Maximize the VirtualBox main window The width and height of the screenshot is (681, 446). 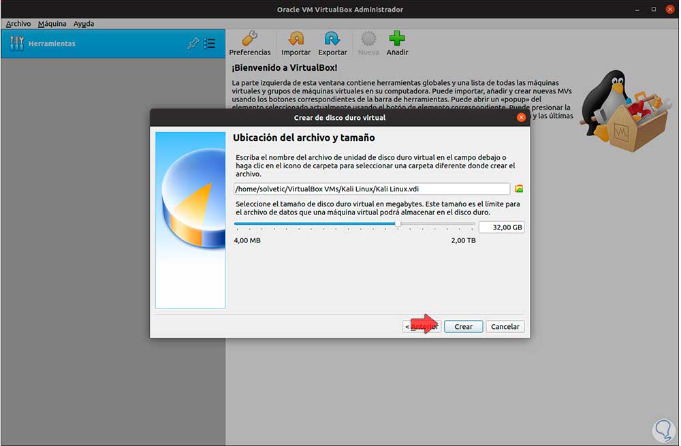[653, 10]
